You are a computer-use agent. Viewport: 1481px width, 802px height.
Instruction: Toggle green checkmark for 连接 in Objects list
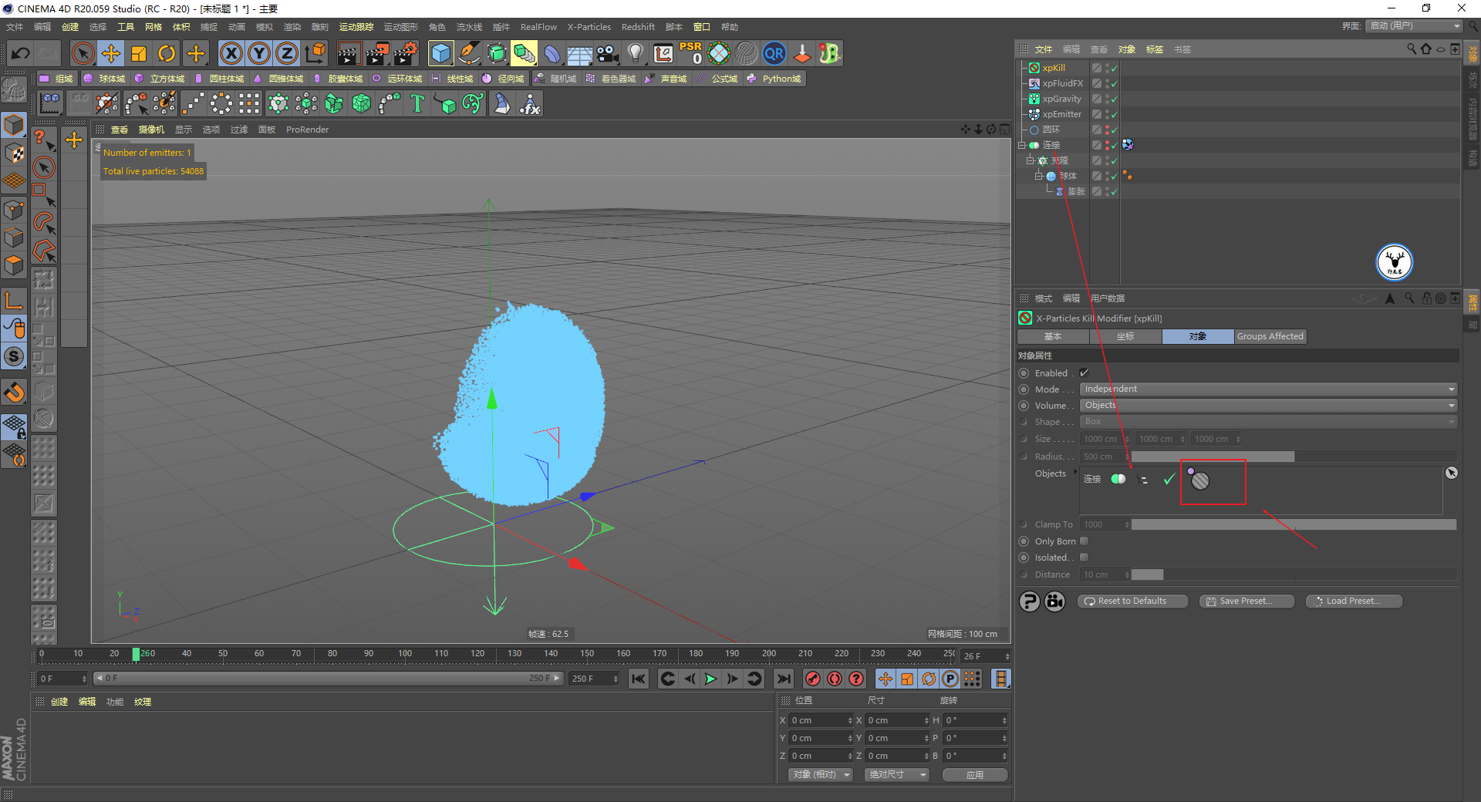point(1169,479)
